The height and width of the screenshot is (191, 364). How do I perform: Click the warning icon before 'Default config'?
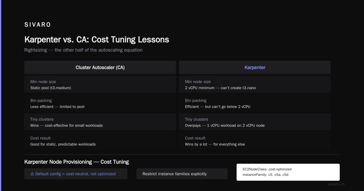(x=32, y=174)
